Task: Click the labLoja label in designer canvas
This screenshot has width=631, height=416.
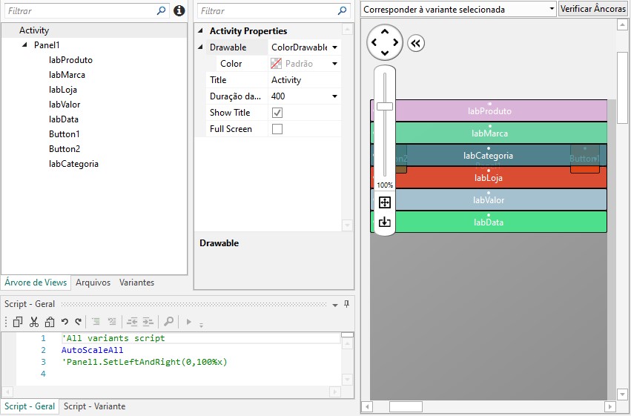Action: [489, 178]
